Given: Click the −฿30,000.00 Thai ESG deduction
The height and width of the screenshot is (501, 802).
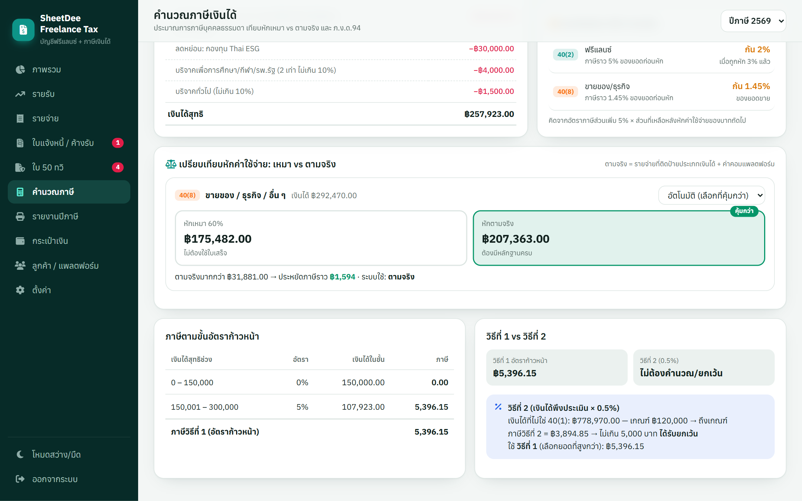Looking at the screenshot, I should (x=491, y=49).
